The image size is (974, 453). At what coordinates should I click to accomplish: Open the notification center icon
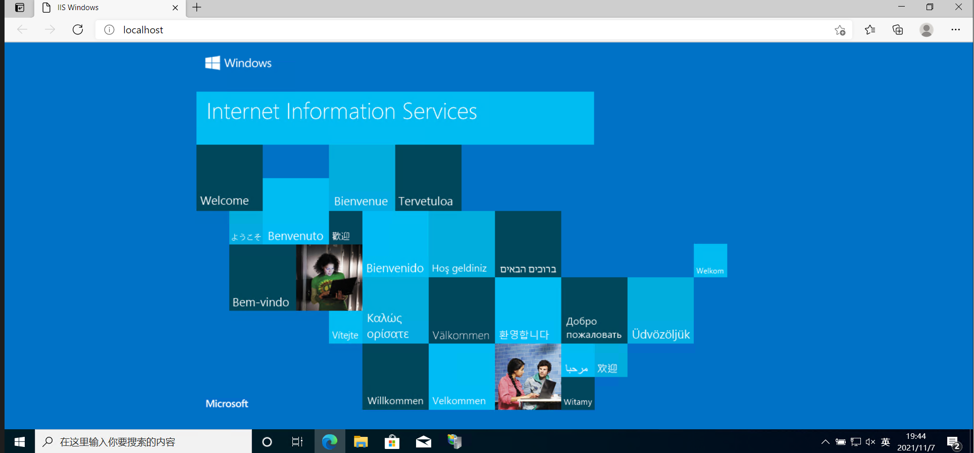954,443
